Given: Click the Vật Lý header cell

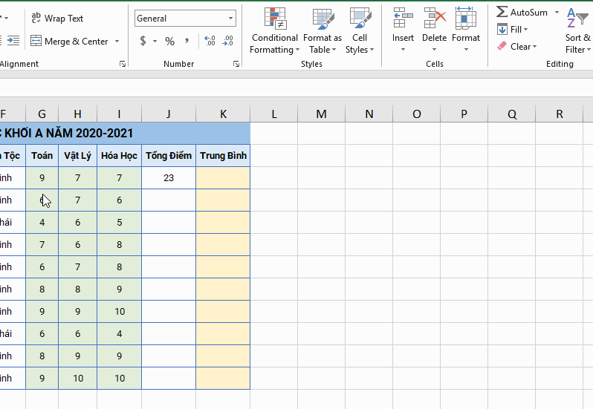Looking at the screenshot, I should click(77, 156).
